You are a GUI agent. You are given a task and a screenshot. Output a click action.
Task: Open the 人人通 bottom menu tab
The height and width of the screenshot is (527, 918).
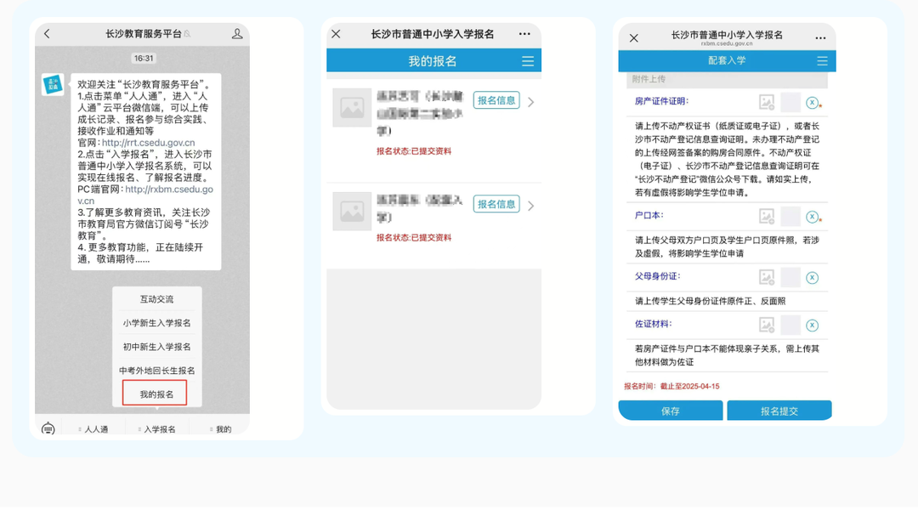tap(95, 429)
